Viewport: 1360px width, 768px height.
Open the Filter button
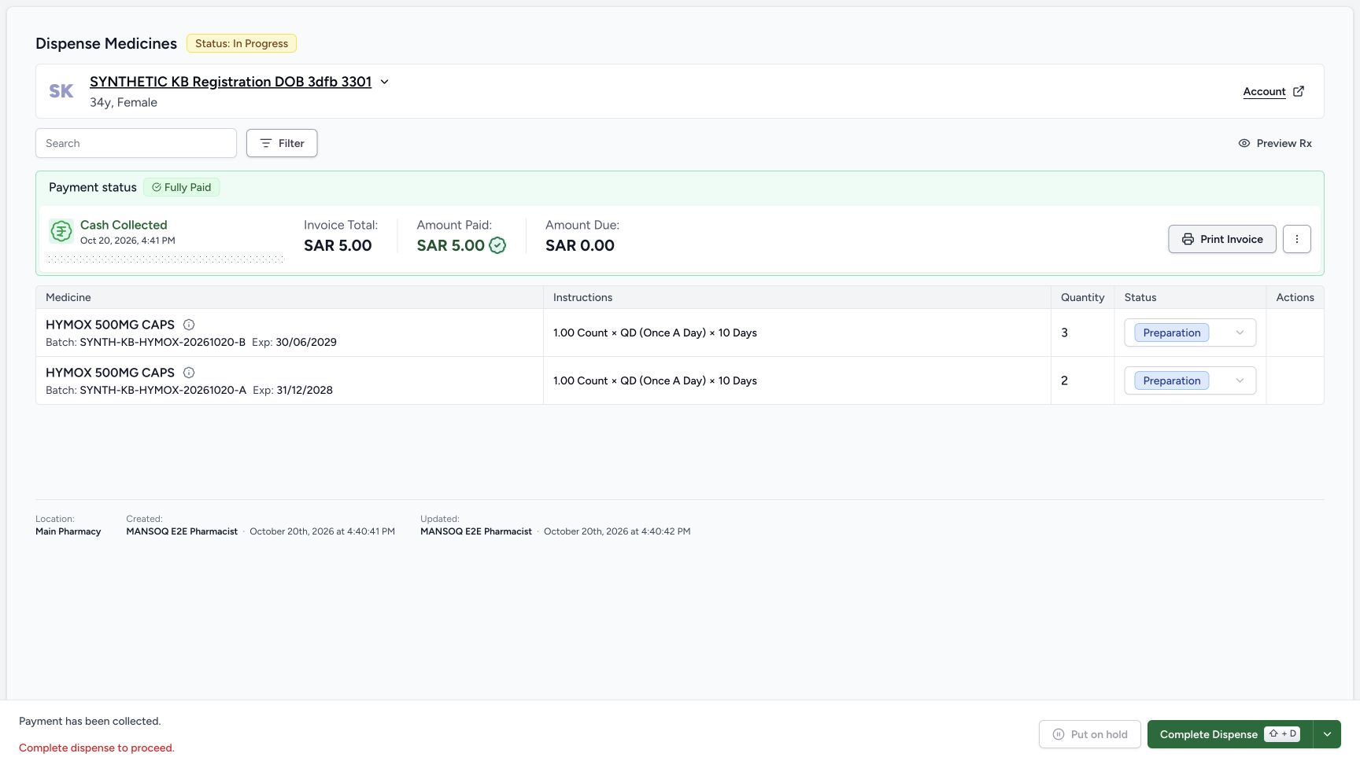point(282,143)
